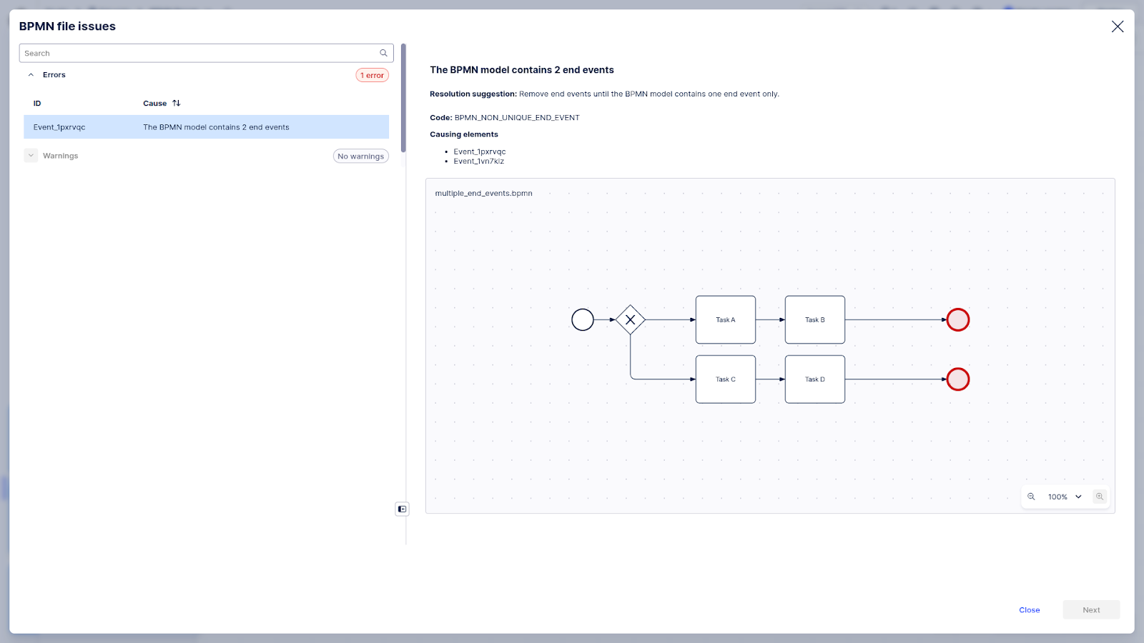This screenshot has height=643, width=1144.
Task: Click the upper red end event
Action: click(x=957, y=320)
